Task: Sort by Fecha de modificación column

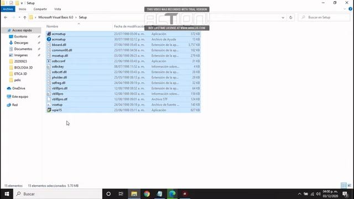Action: [x=129, y=27]
